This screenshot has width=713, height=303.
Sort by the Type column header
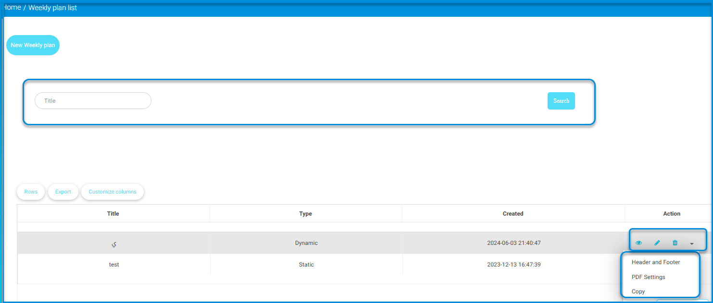coord(306,214)
